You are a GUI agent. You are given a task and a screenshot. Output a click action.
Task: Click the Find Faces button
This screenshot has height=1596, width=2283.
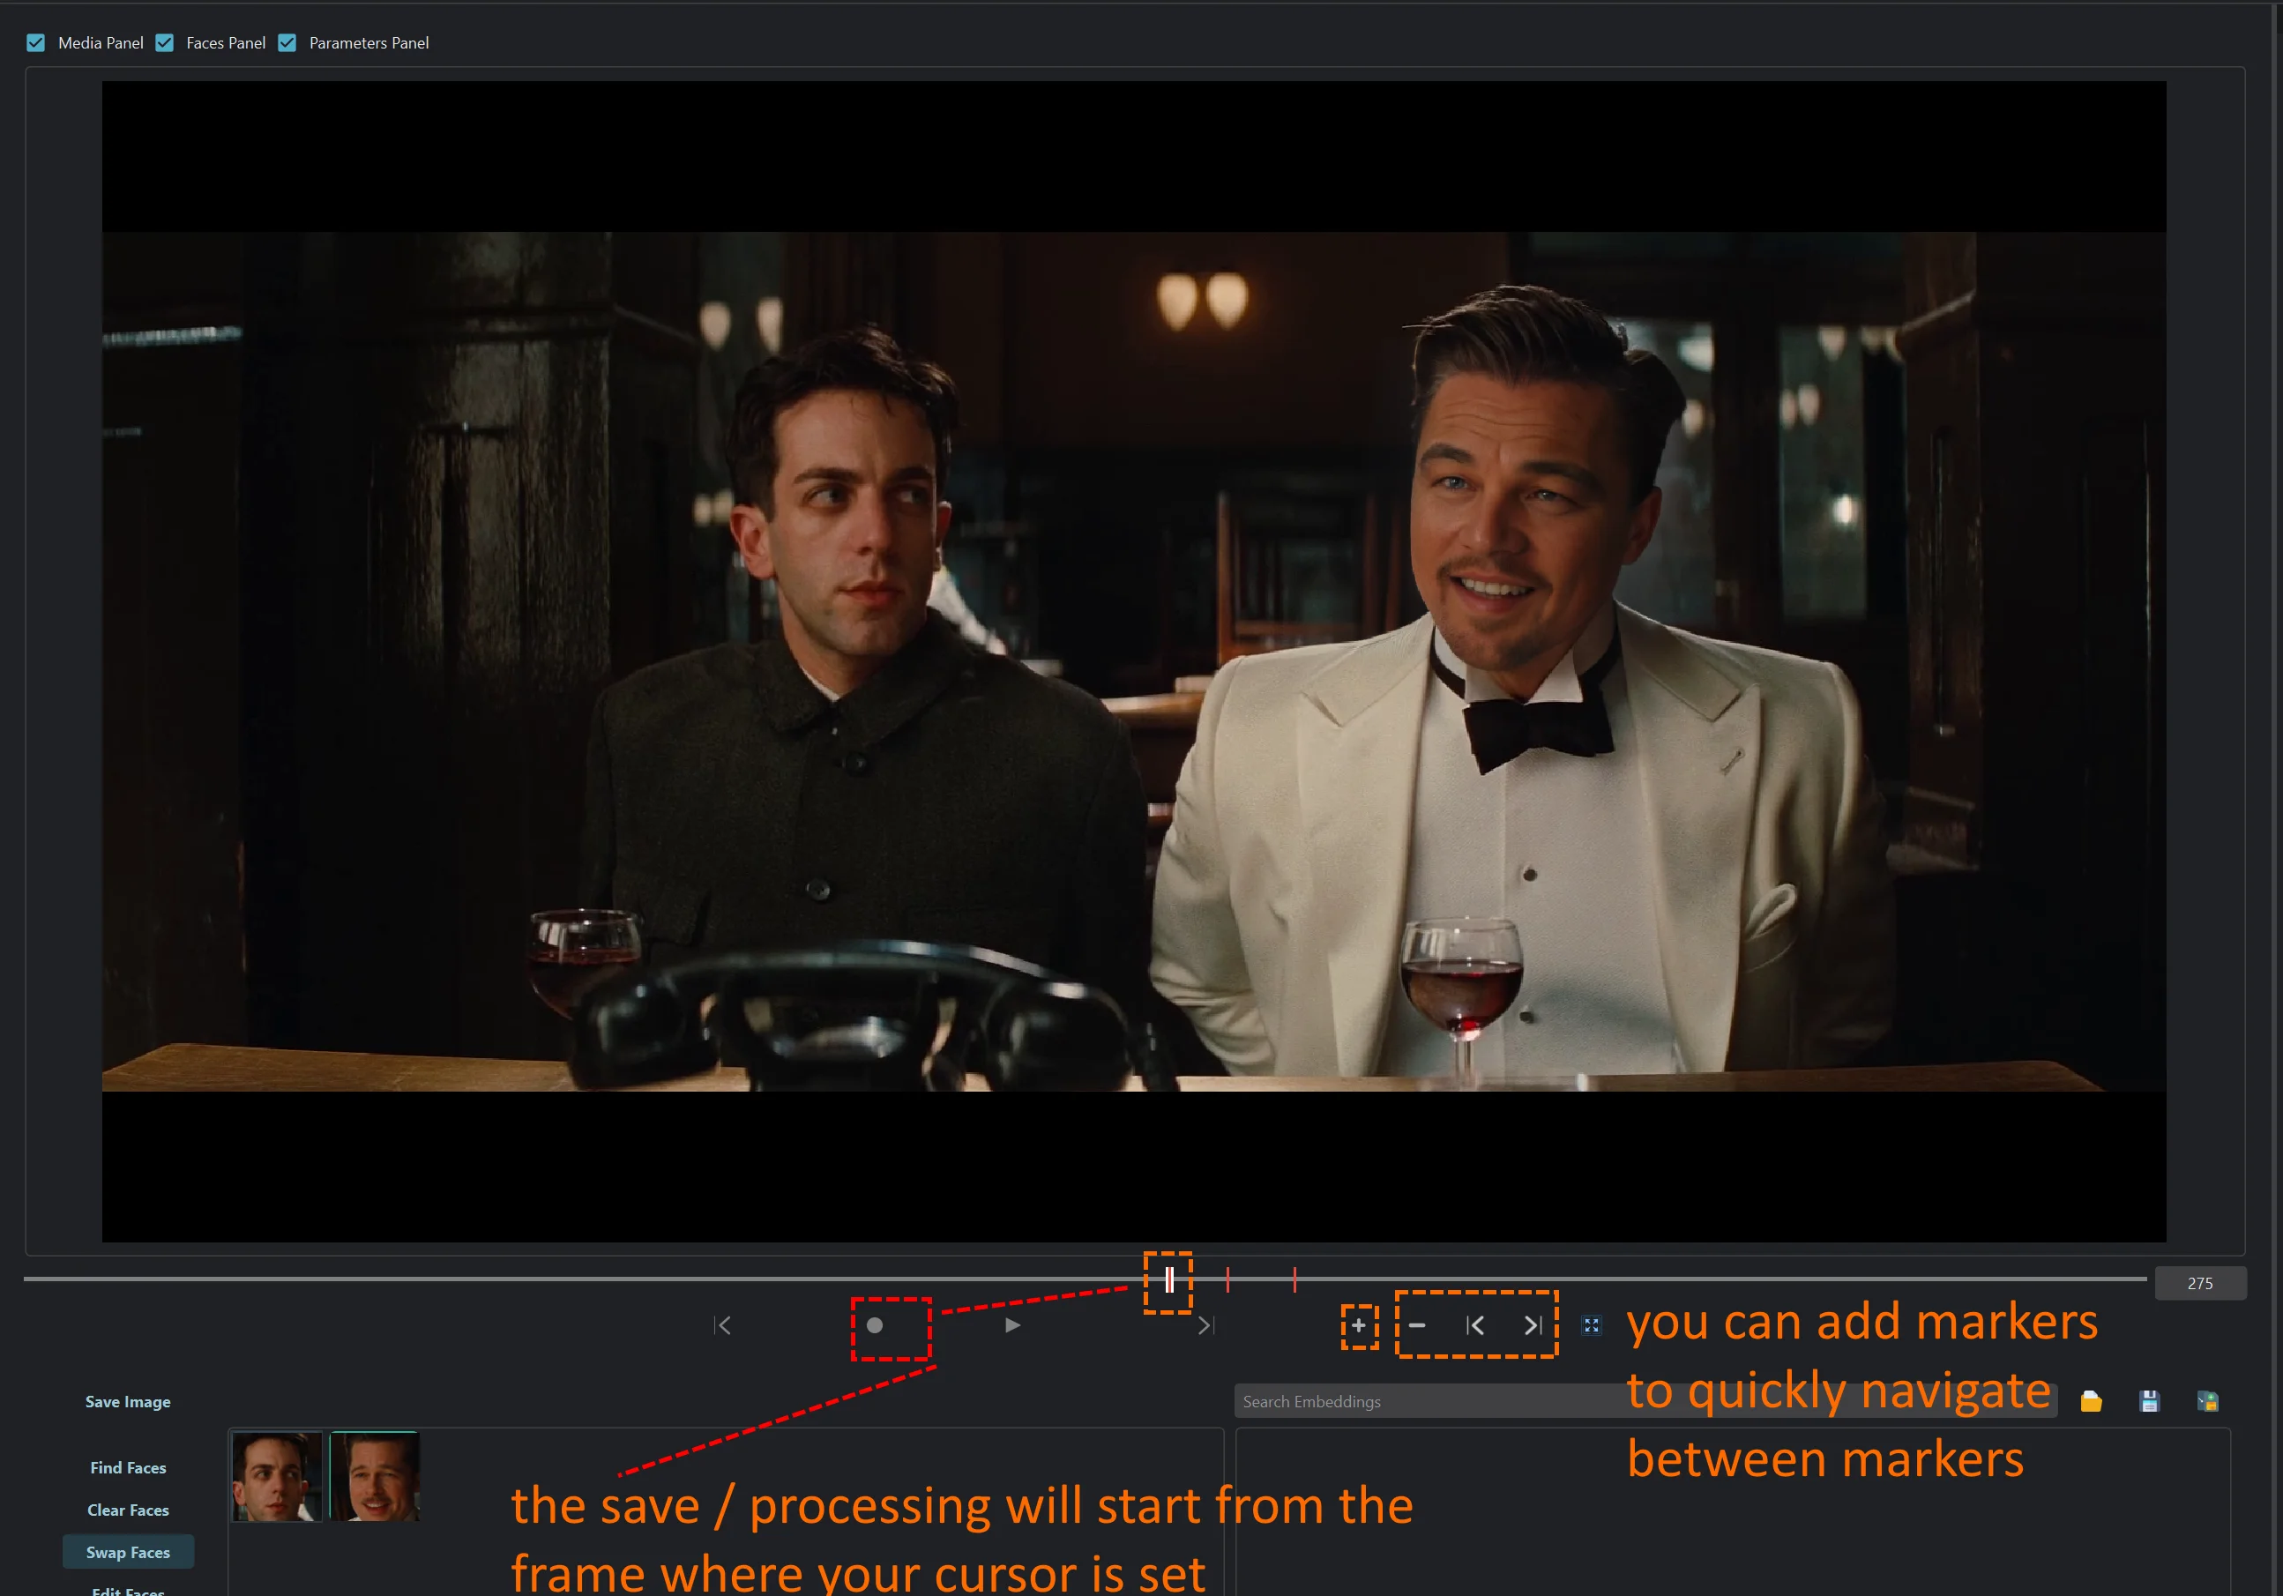(x=128, y=1468)
